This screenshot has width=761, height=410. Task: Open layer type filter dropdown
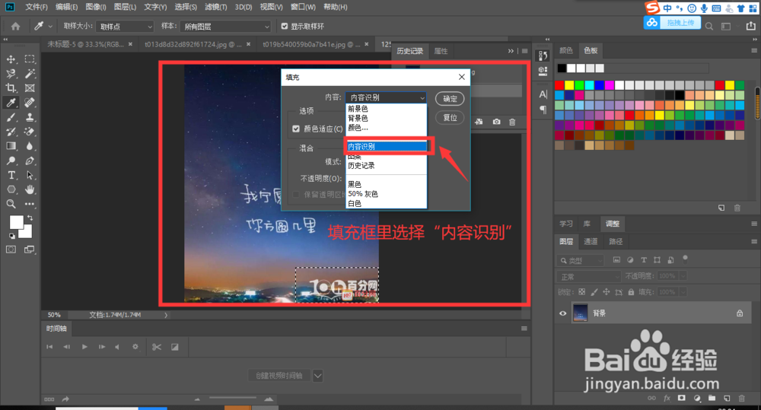(x=581, y=261)
